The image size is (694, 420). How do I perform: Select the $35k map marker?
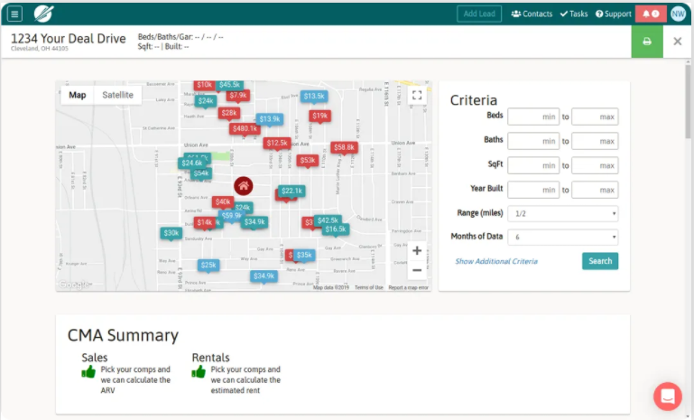[x=304, y=256]
